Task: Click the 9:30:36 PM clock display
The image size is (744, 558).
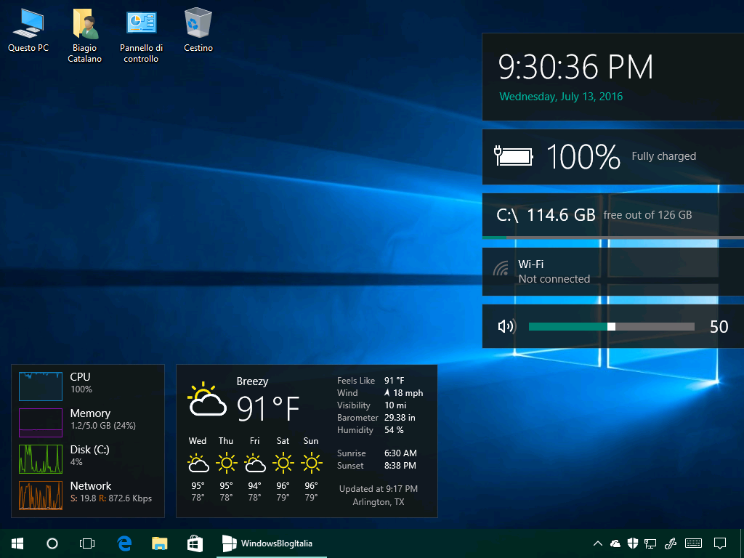Action: (575, 66)
